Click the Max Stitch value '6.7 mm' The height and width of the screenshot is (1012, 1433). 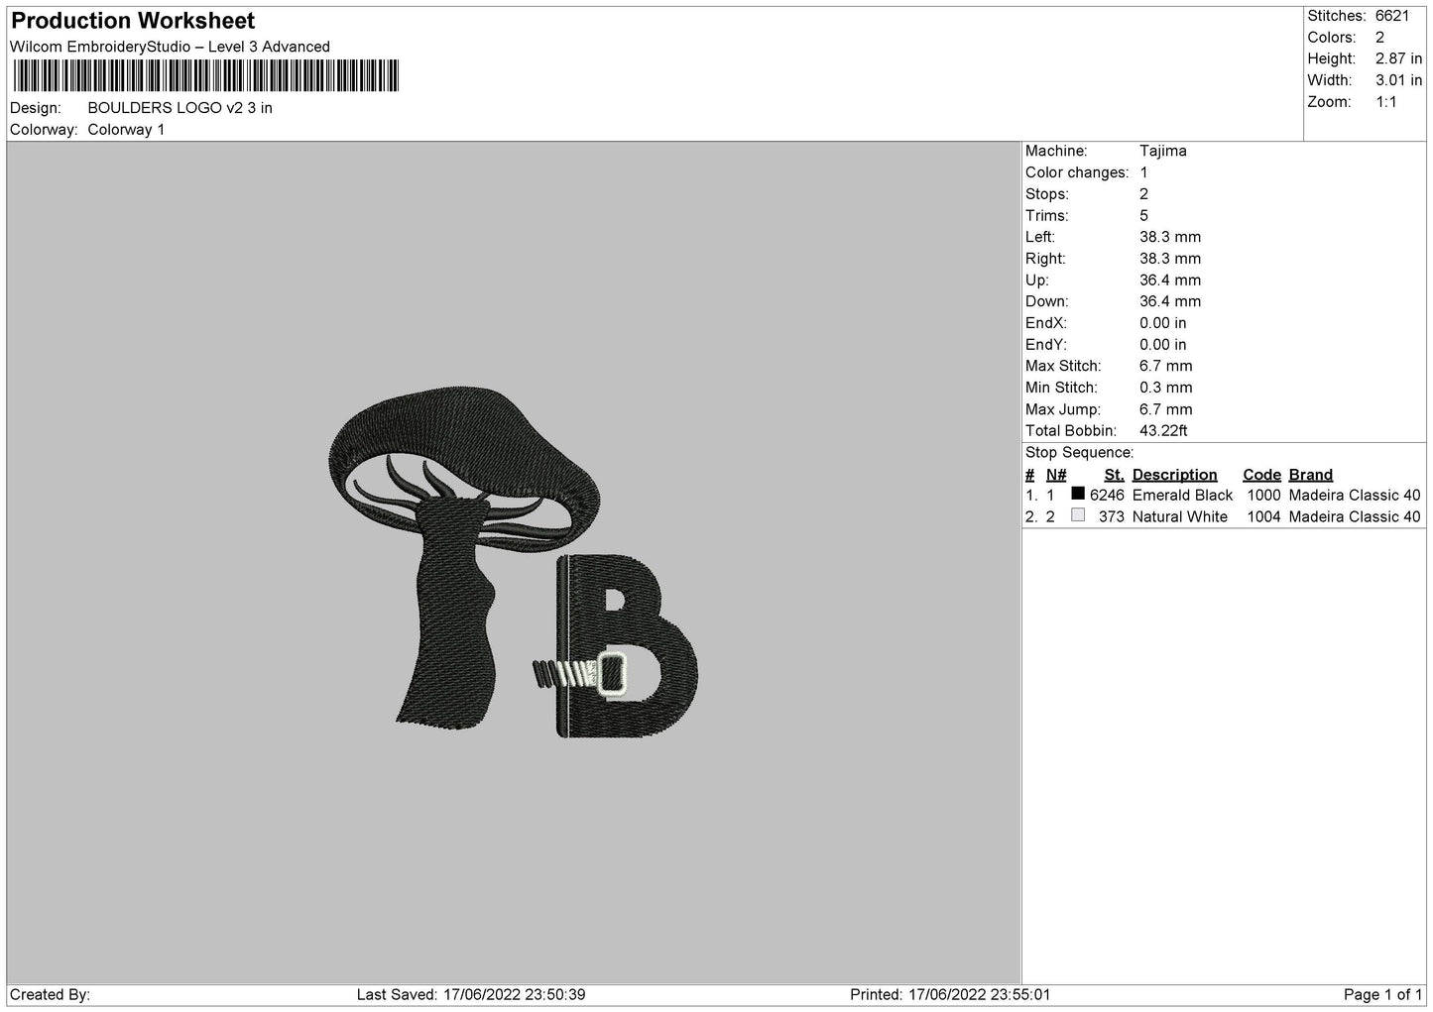[x=1166, y=366]
